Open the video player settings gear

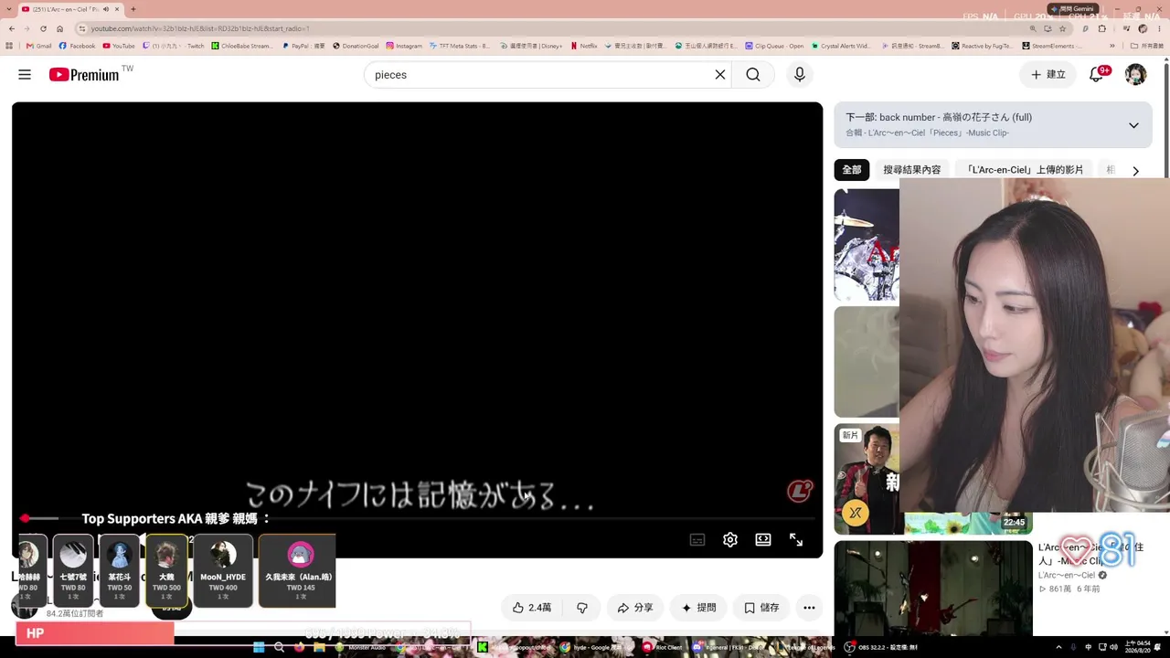[x=730, y=540]
